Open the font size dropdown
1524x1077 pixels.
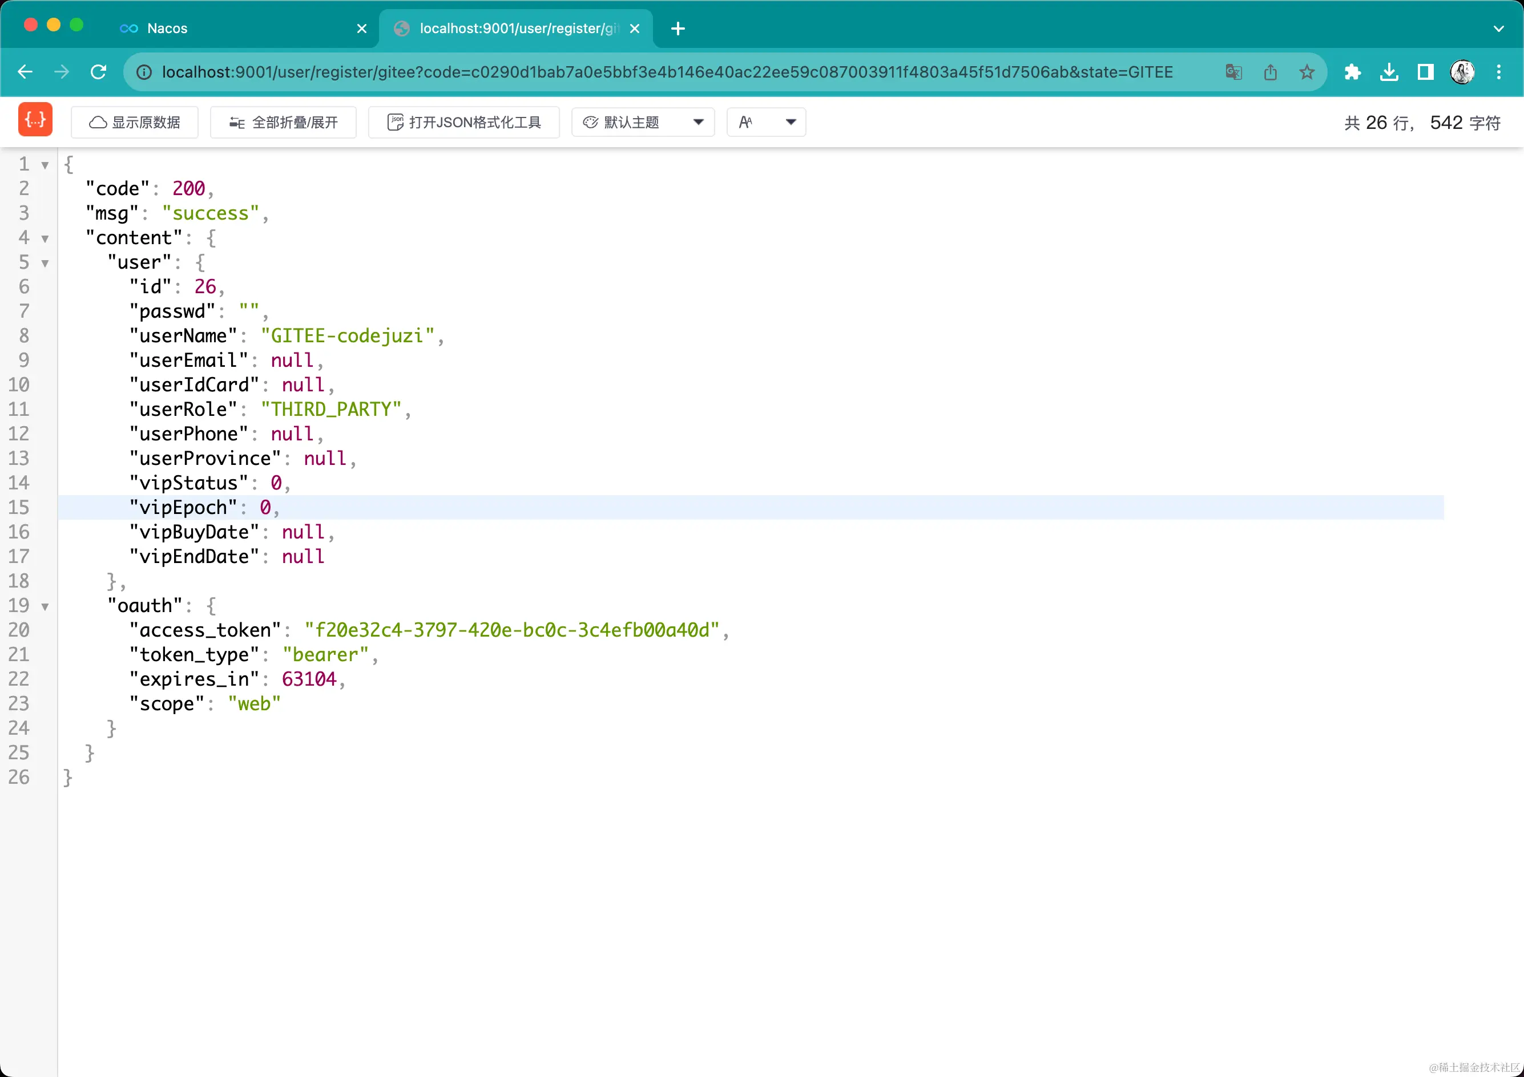766,122
